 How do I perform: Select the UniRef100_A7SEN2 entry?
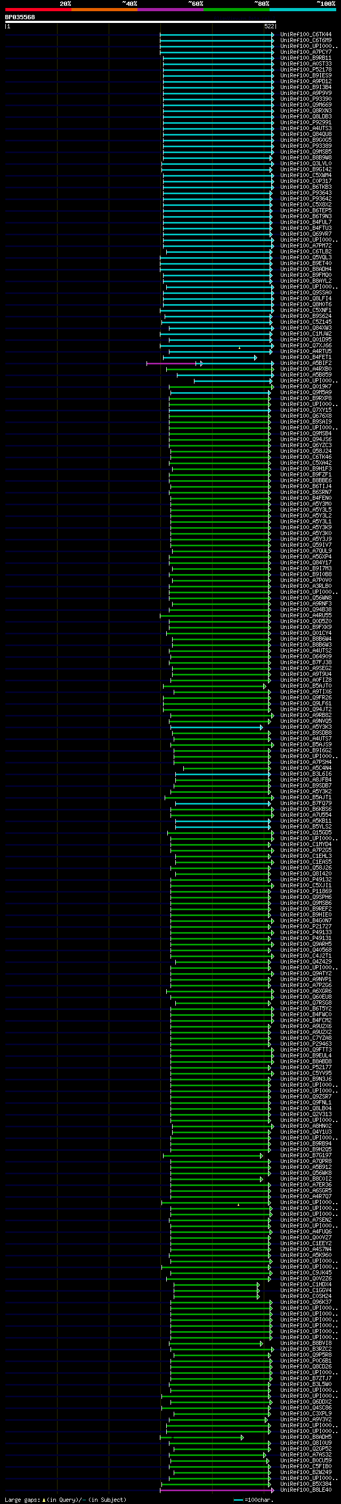pos(305,1220)
